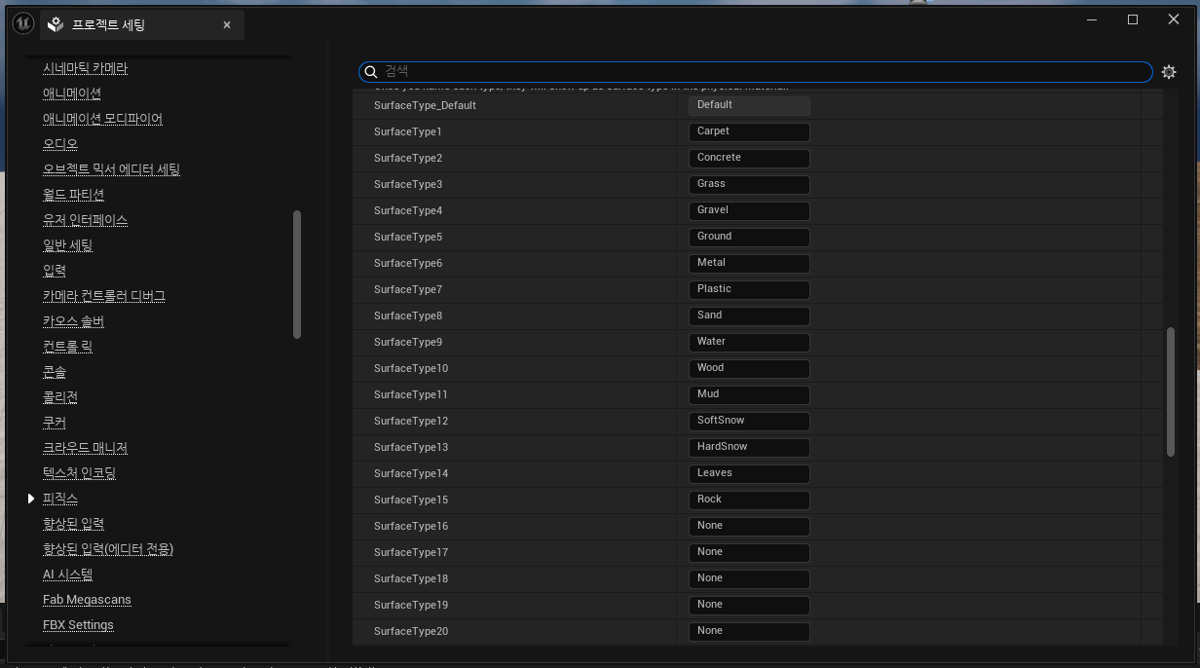Click the details panel scrollbar thumb

pyautogui.click(x=1171, y=391)
